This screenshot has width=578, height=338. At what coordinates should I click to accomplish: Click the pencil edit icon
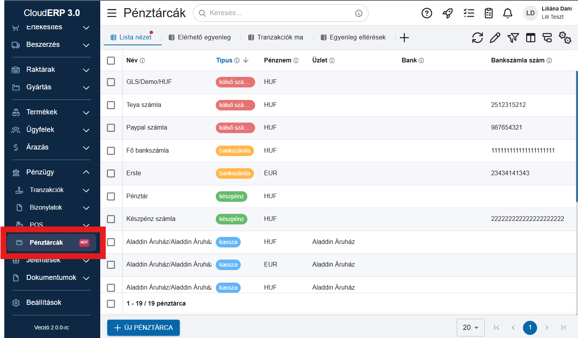coord(495,38)
